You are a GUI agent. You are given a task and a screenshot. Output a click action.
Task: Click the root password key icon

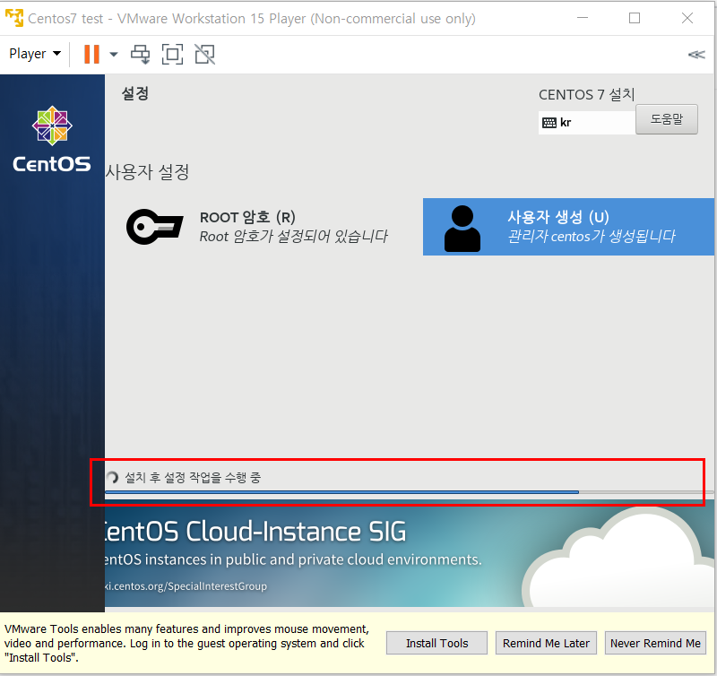pyautogui.click(x=154, y=227)
